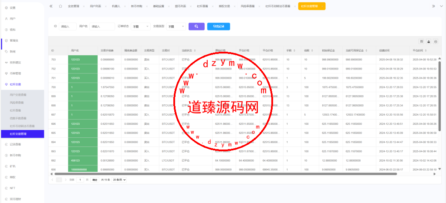Image resolution: width=446 pixels, height=203 pixels.
Task: Select 杠杆交易管理 highlighted submenu item
Action: click(x=23, y=134)
